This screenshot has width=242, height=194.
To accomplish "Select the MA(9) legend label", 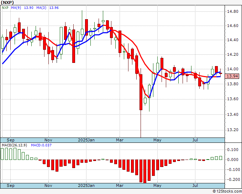I will tap(16, 7).
